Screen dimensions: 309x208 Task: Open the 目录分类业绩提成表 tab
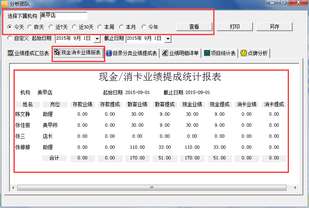click(x=131, y=53)
